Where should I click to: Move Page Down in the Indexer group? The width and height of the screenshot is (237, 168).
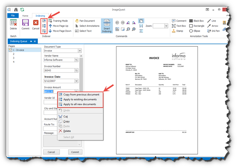coord(60,31)
